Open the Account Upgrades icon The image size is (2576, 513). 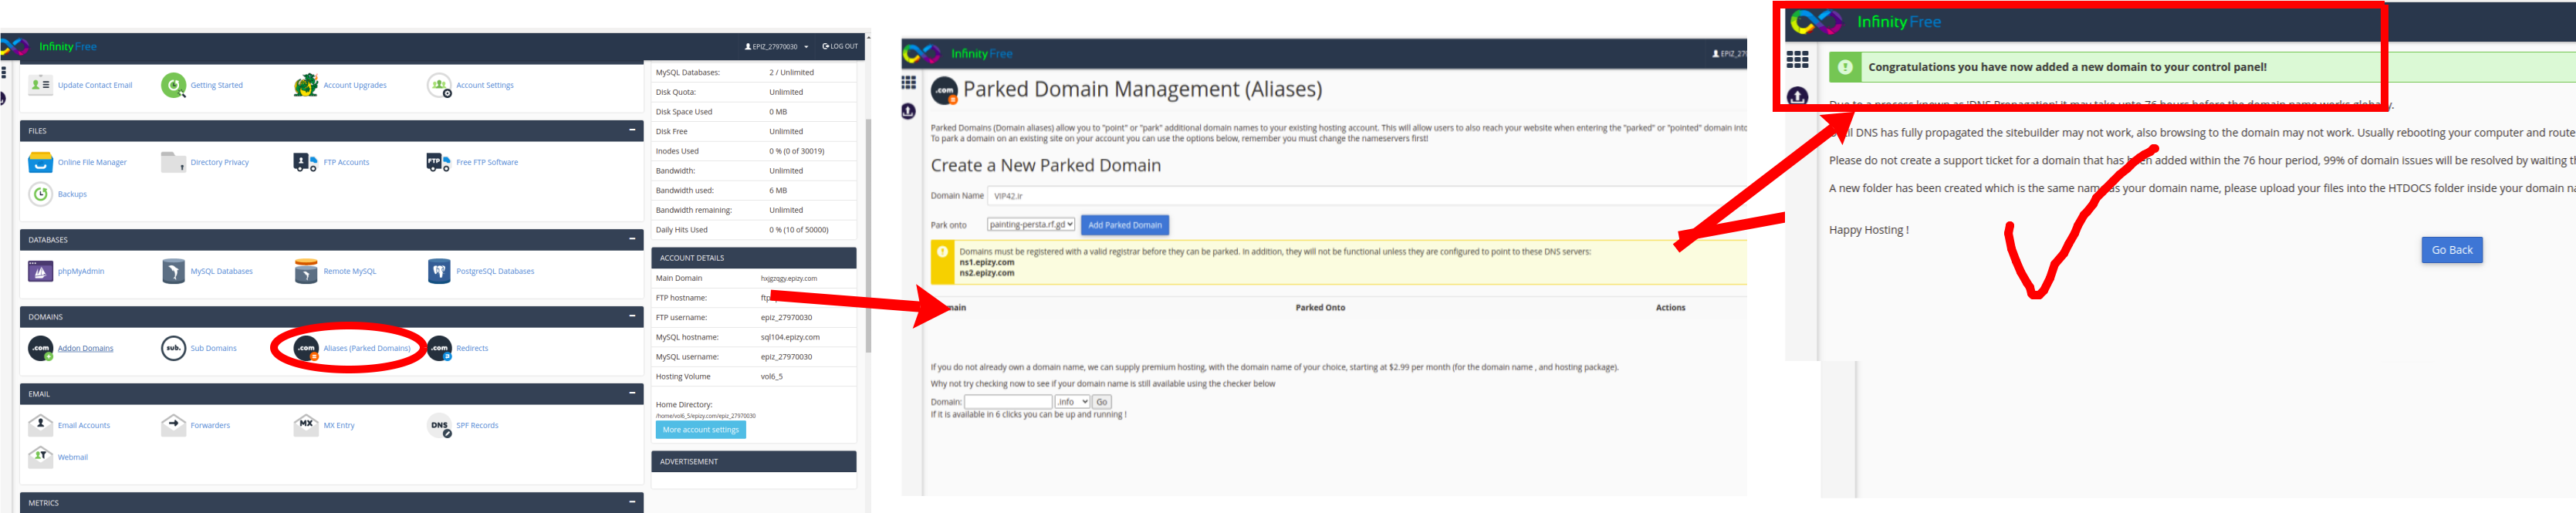tap(306, 85)
